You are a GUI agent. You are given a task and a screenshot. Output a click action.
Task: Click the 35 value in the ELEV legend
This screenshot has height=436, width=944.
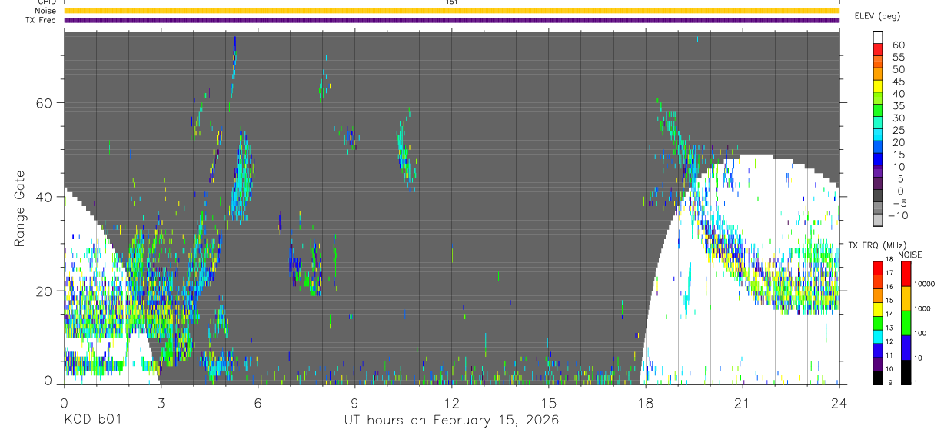coord(898,106)
